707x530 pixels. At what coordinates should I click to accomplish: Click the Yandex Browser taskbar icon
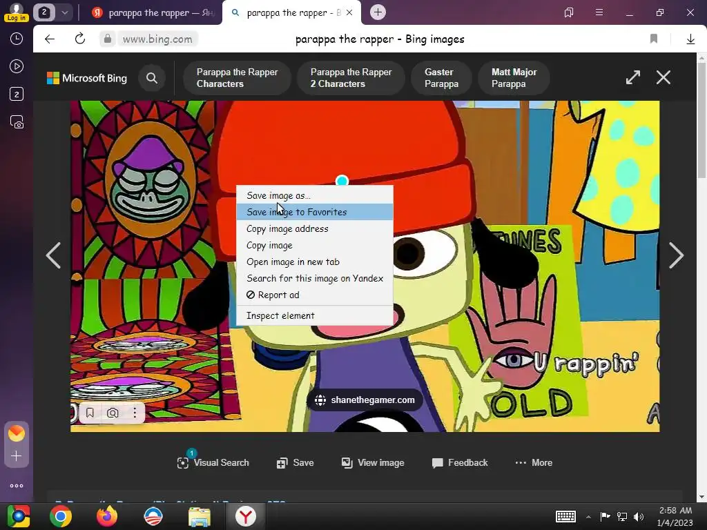click(245, 516)
